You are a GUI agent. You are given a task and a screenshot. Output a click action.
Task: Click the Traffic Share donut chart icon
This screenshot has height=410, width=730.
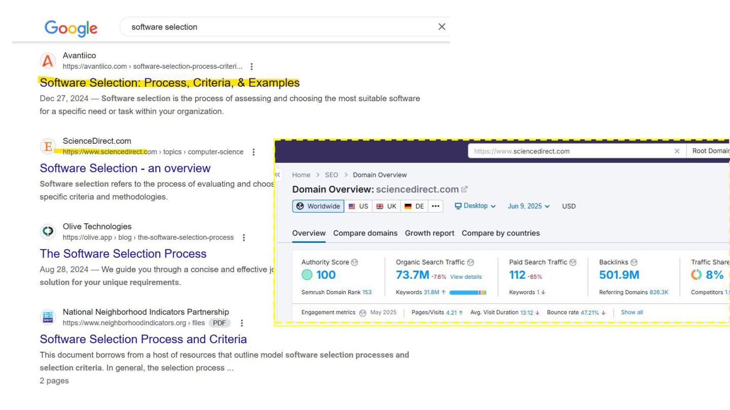697,275
